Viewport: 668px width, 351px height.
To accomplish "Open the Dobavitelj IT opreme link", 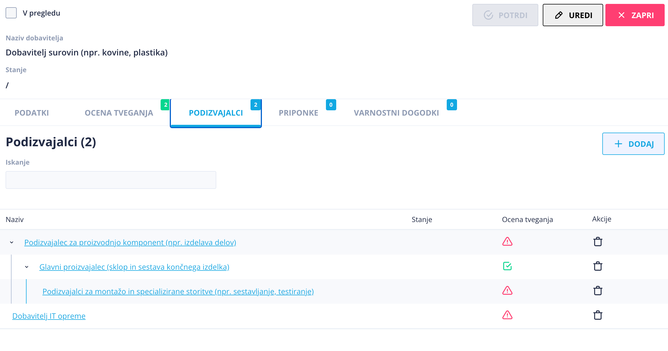I will (49, 316).
